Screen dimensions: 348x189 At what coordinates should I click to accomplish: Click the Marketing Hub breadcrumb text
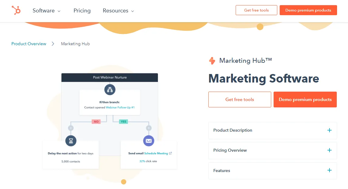75,44
